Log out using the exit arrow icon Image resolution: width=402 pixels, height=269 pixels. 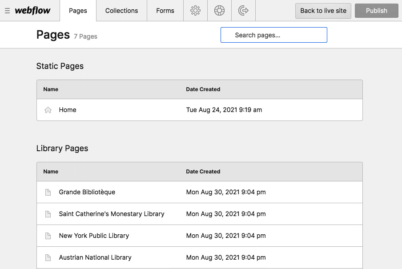point(243,10)
